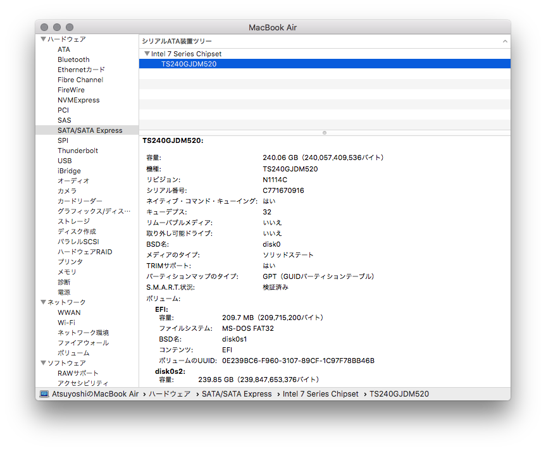Click the computer icon in path bar

(44, 394)
